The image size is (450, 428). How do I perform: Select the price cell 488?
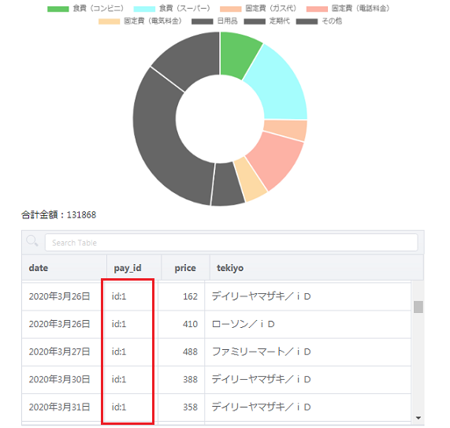[x=181, y=352]
